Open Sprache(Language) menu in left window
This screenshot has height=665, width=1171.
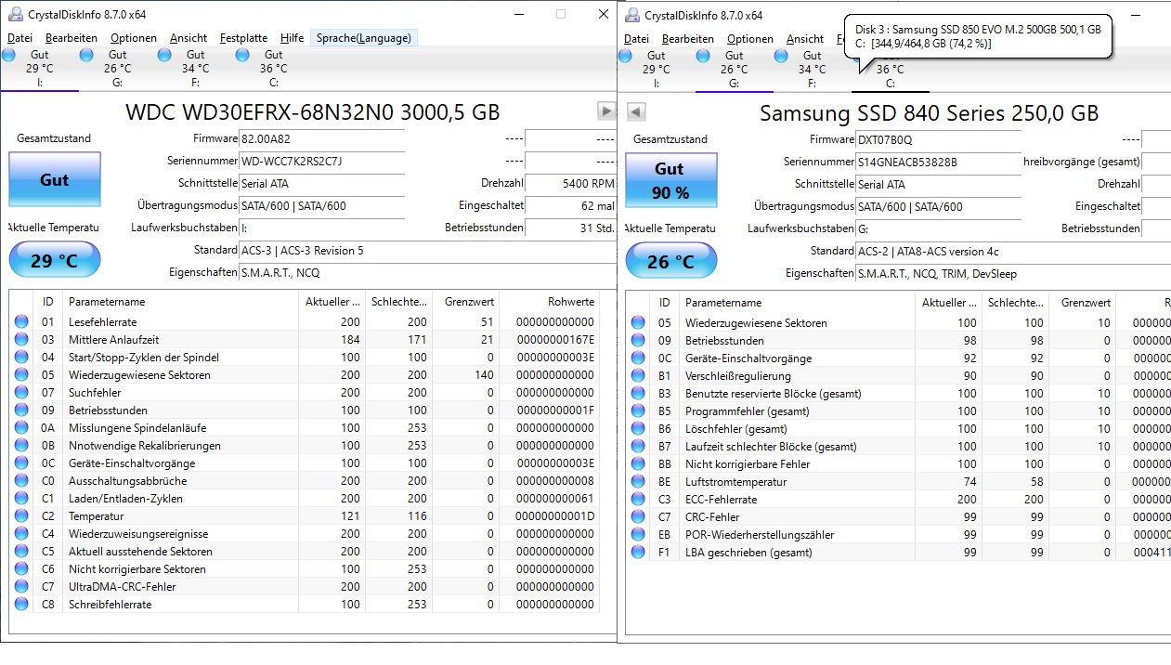click(x=363, y=38)
